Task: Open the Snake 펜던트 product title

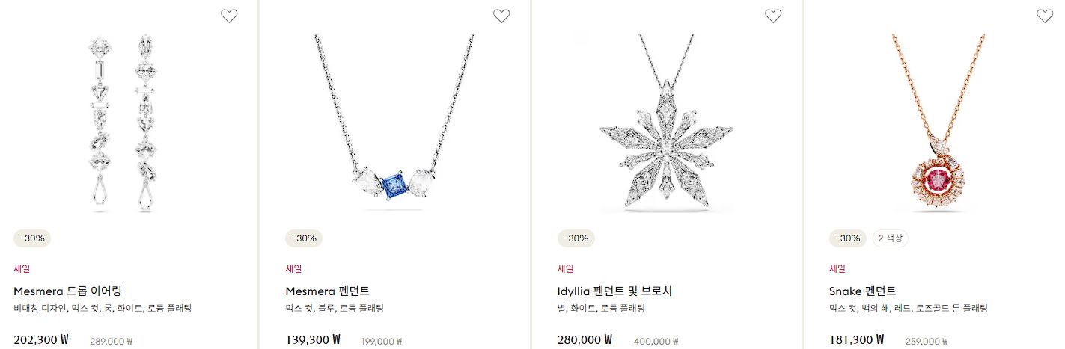Action: pos(863,291)
